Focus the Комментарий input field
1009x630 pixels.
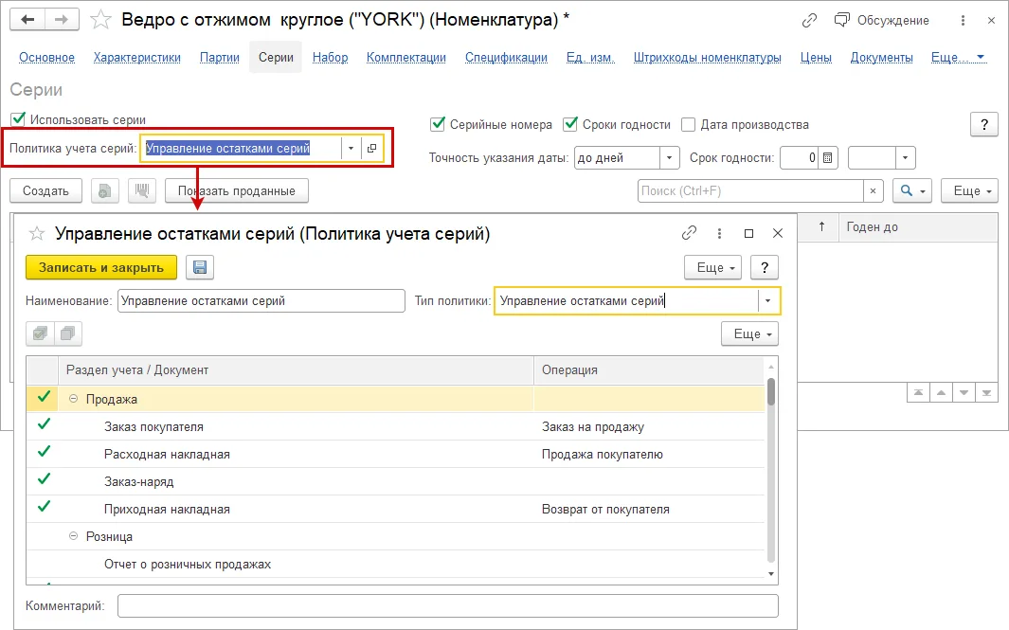(x=448, y=605)
